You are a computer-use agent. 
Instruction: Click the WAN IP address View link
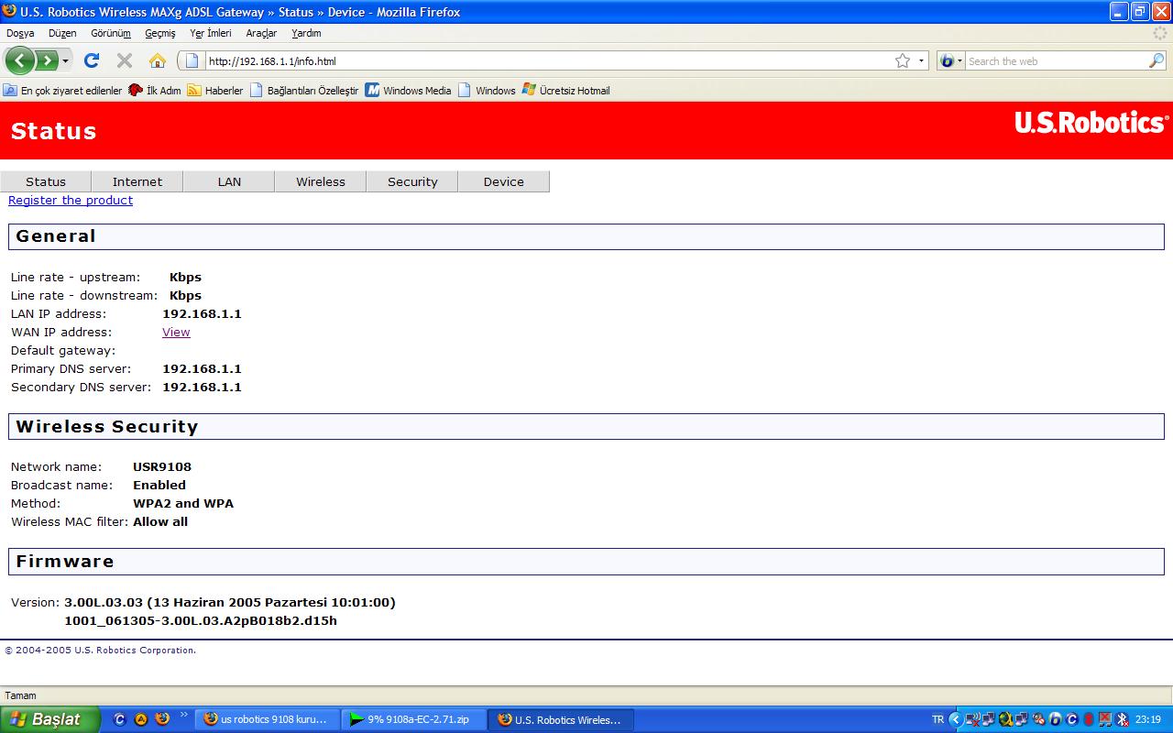(x=176, y=332)
